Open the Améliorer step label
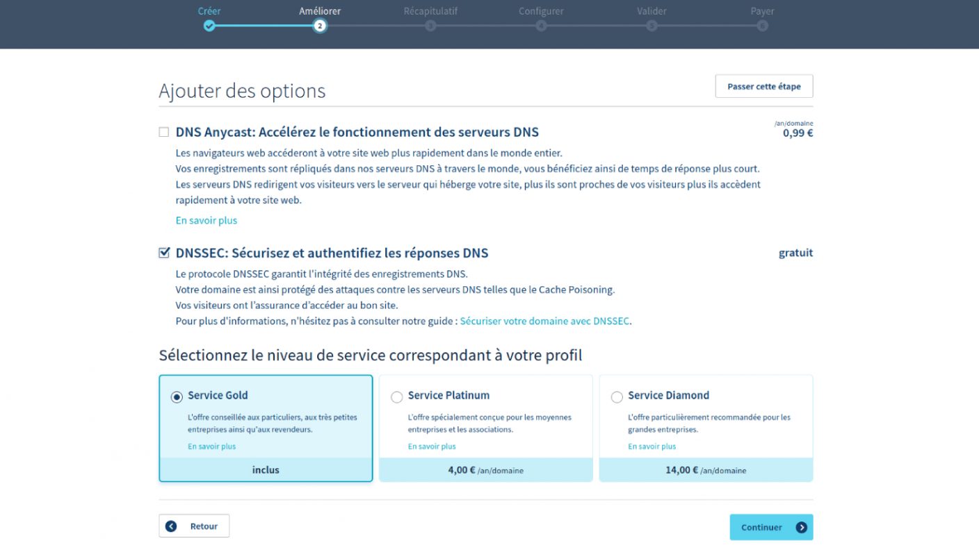The width and height of the screenshot is (979, 550). [x=320, y=11]
